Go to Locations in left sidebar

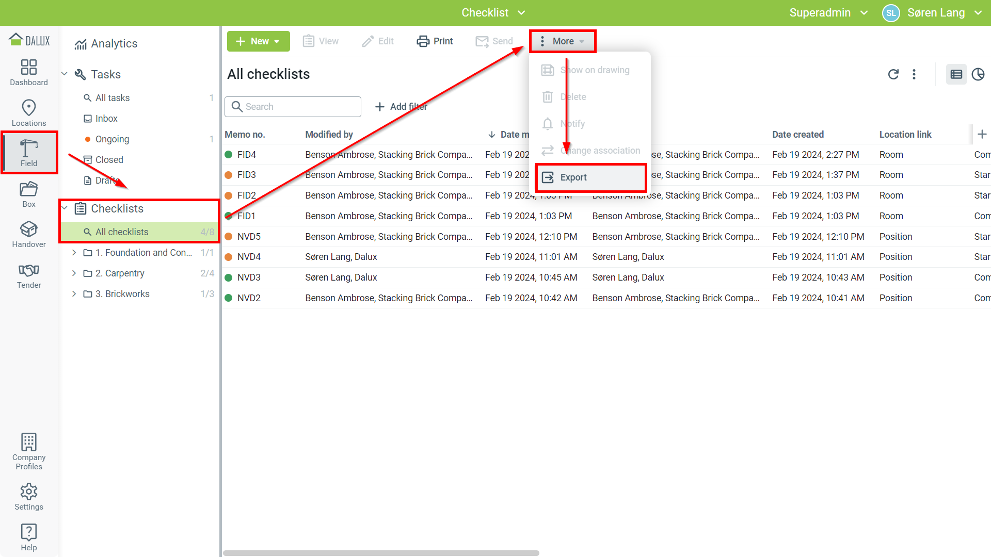[x=29, y=113]
